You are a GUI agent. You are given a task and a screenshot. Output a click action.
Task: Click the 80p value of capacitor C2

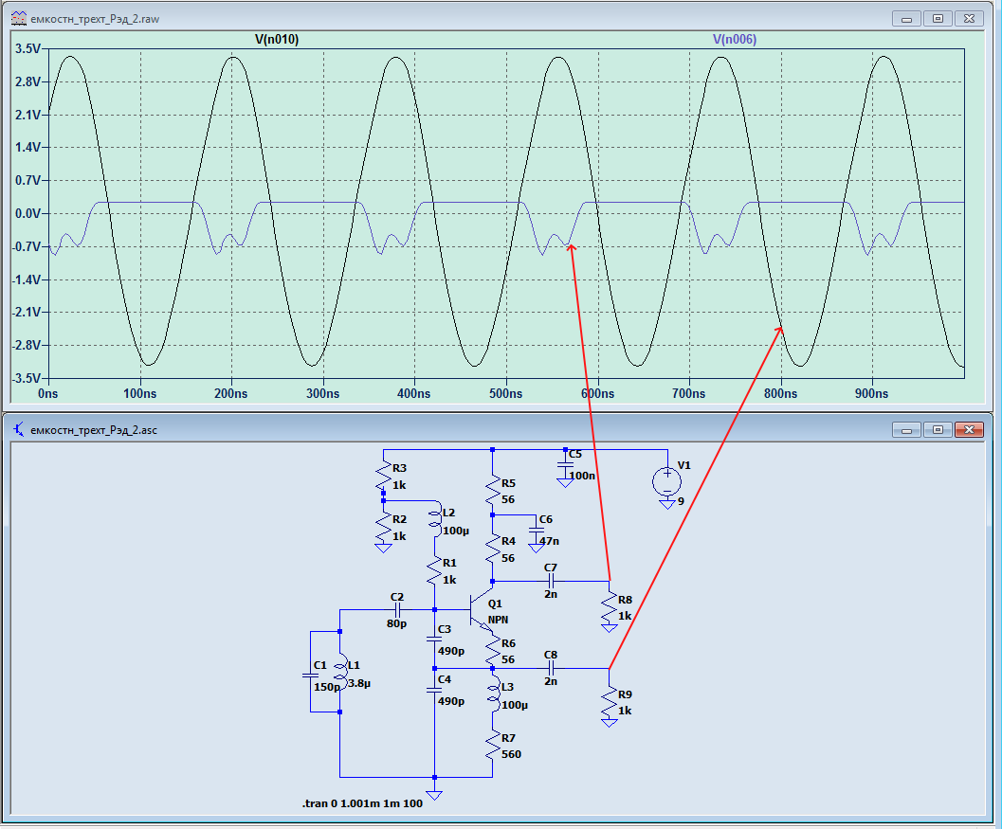tap(396, 623)
